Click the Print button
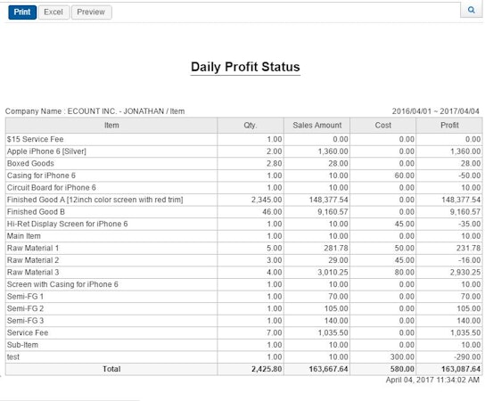This screenshot has height=401, width=493. 22,12
